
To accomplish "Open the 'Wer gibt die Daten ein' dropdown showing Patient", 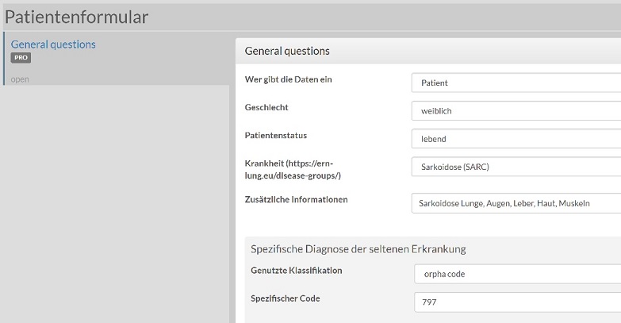I will (516, 83).
